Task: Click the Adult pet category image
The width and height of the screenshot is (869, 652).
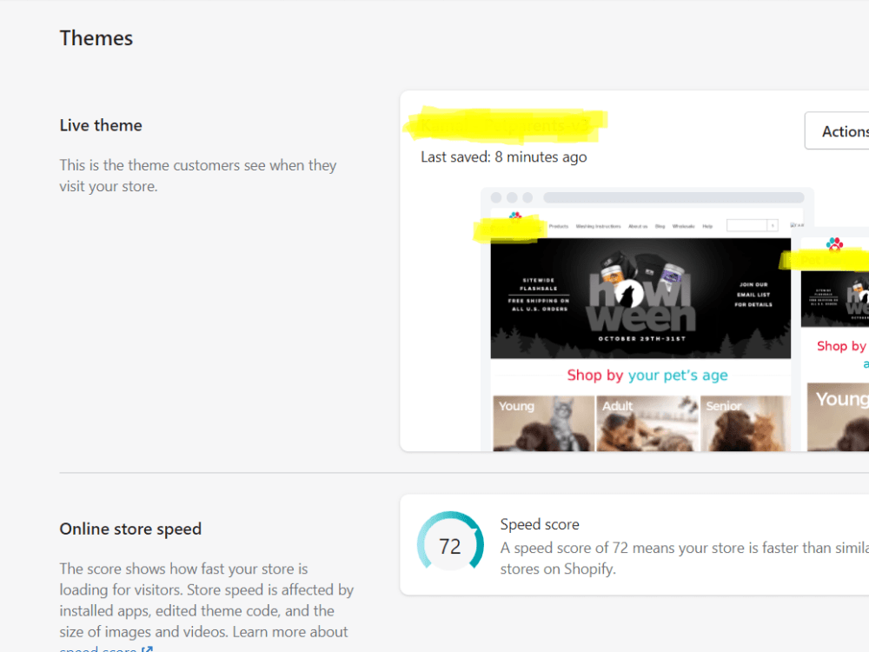Action: (647, 423)
